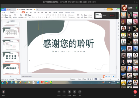This screenshot has width=139, height=98.
Task: Click the undo arrow in quick access toolbar
Action: [16, 12]
